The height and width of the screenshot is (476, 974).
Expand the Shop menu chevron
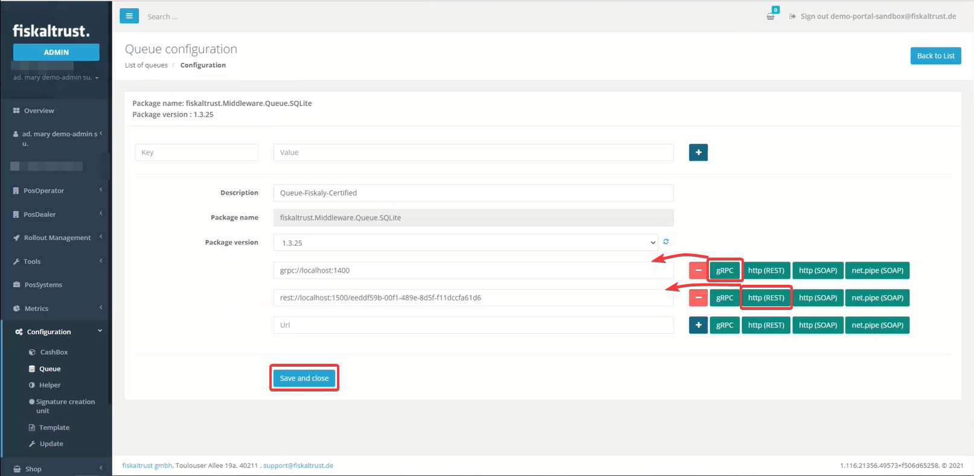pyautogui.click(x=101, y=468)
